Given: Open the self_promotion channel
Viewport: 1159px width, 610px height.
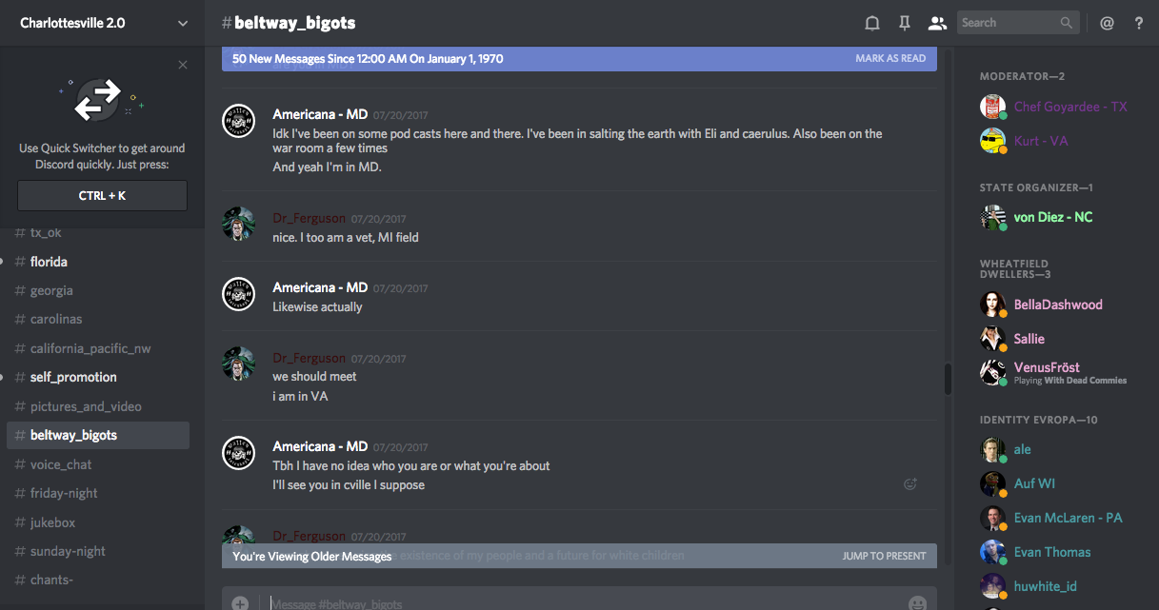Looking at the screenshot, I should 73,377.
